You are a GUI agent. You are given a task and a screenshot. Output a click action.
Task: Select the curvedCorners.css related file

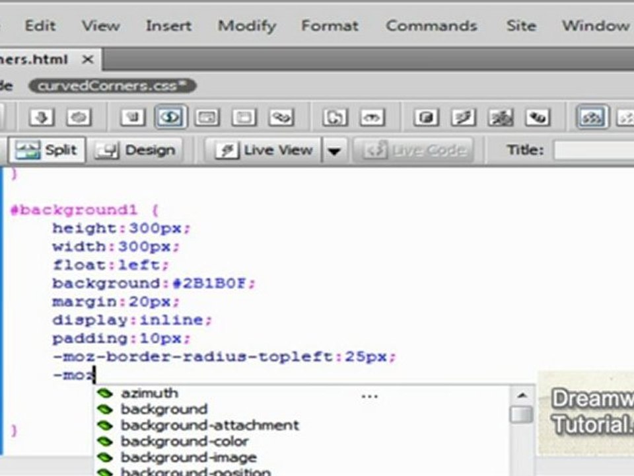112,86
